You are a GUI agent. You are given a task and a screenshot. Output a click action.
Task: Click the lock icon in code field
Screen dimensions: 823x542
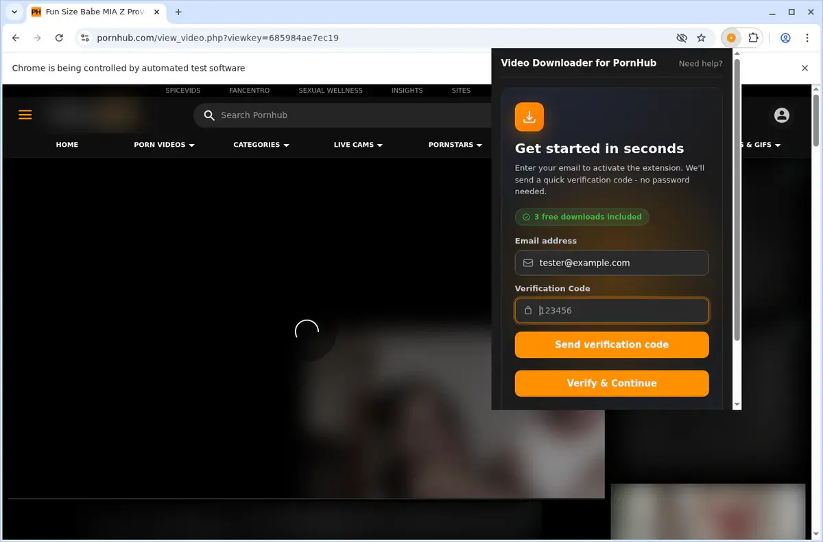(528, 310)
